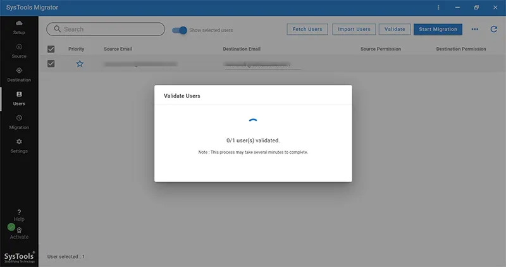506x267 pixels.
Task: Click Import Users button
Action: point(354,29)
